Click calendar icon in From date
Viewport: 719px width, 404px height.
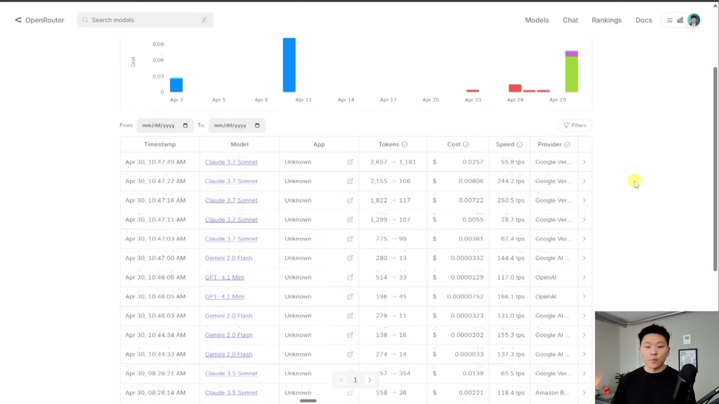coord(185,126)
